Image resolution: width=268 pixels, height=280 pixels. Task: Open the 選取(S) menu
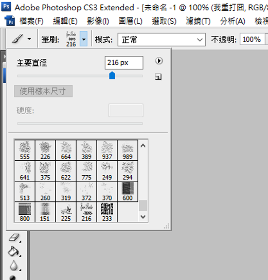(164, 21)
